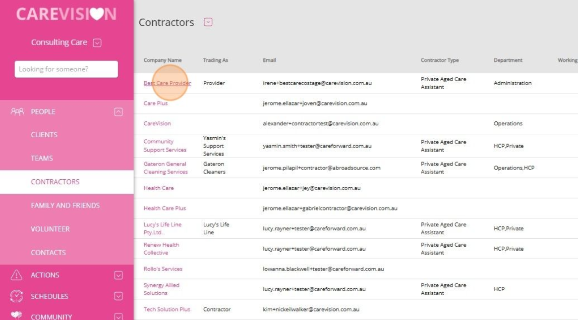Click Synergy Allied Solutions row email

tap(314, 289)
